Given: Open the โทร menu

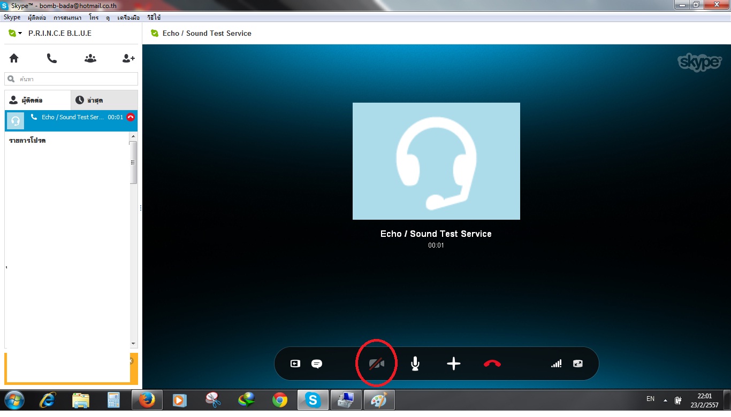Looking at the screenshot, I should click(94, 17).
